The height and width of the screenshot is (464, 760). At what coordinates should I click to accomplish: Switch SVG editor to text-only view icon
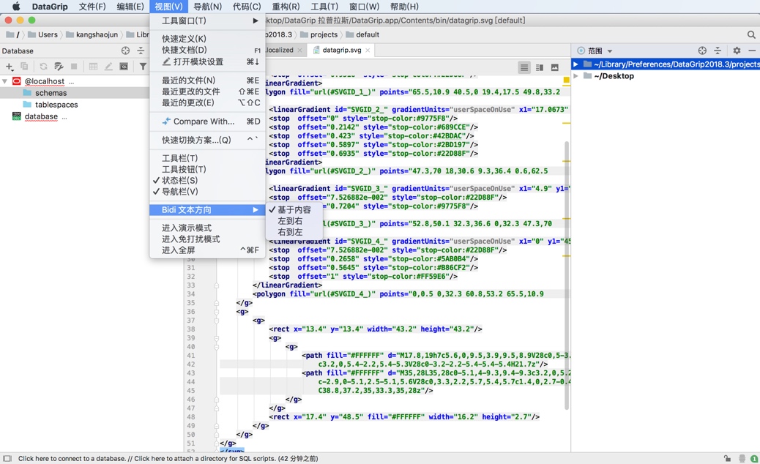524,68
